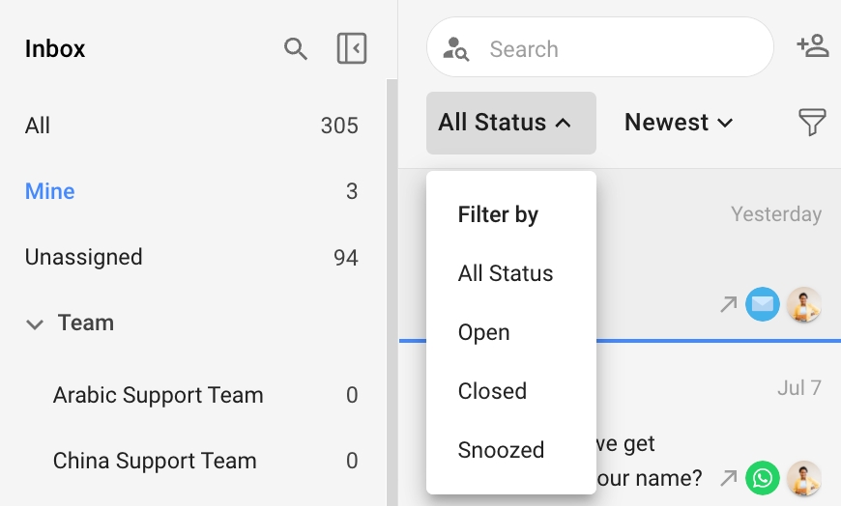Open the Unassigned inbox

point(191,257)
